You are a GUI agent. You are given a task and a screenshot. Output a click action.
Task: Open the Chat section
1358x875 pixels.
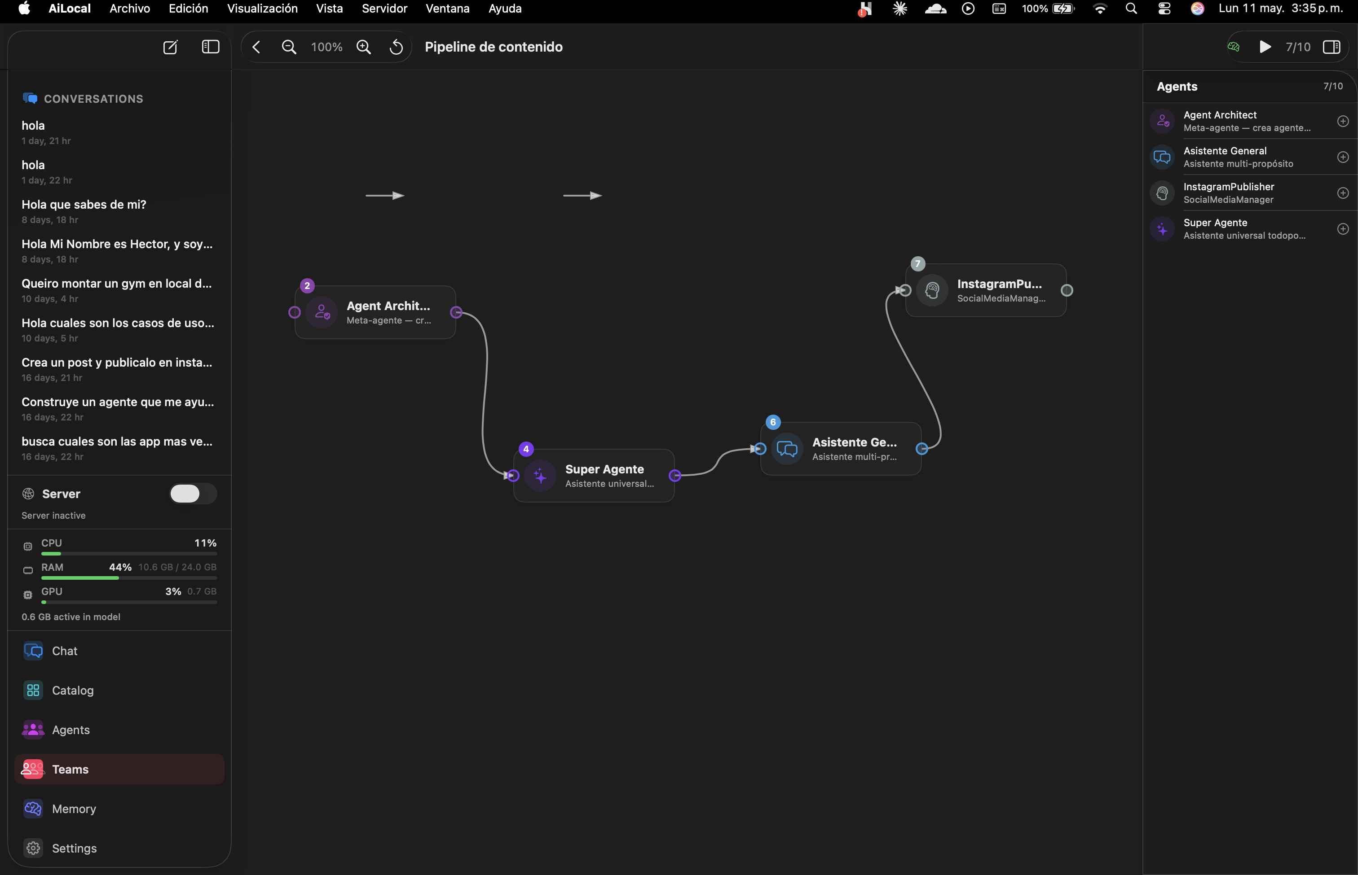coord(119,651)
